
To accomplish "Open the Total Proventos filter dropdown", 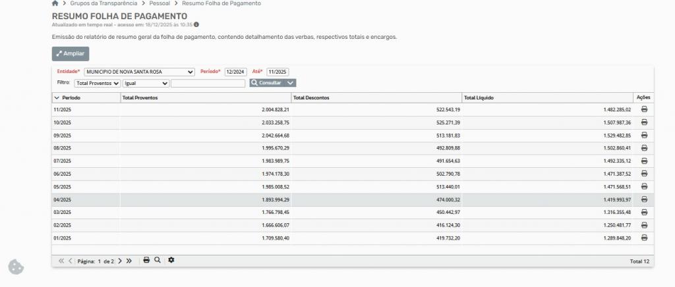I will [98, 84].
